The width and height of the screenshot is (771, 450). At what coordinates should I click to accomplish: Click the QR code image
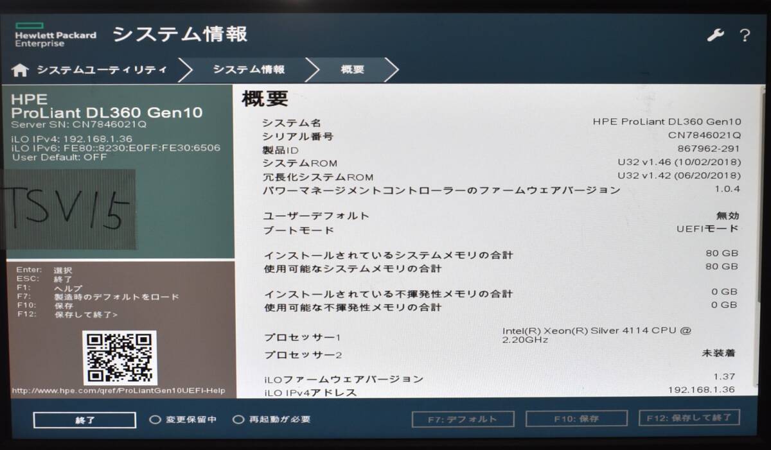(120, 358)
